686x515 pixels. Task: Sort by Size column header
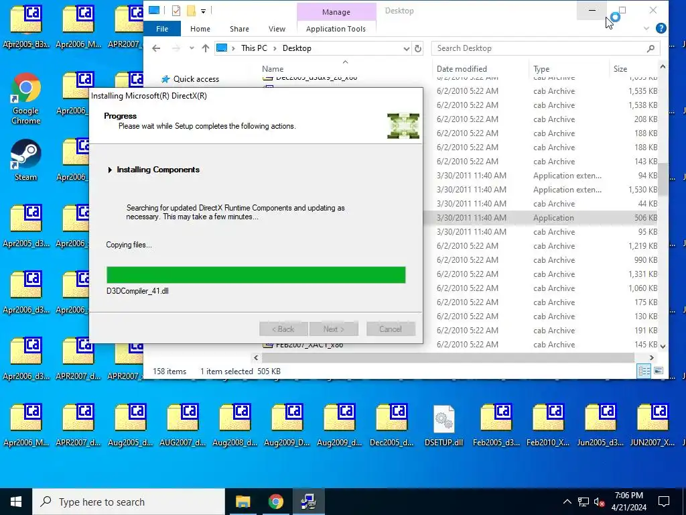620,69
